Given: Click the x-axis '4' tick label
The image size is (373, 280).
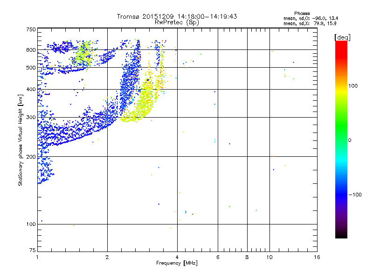Looking at the screenshot, I should [x=177, y=257].
